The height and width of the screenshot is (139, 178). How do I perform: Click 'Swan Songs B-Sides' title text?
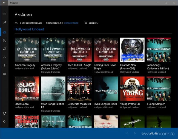point(105,104)
